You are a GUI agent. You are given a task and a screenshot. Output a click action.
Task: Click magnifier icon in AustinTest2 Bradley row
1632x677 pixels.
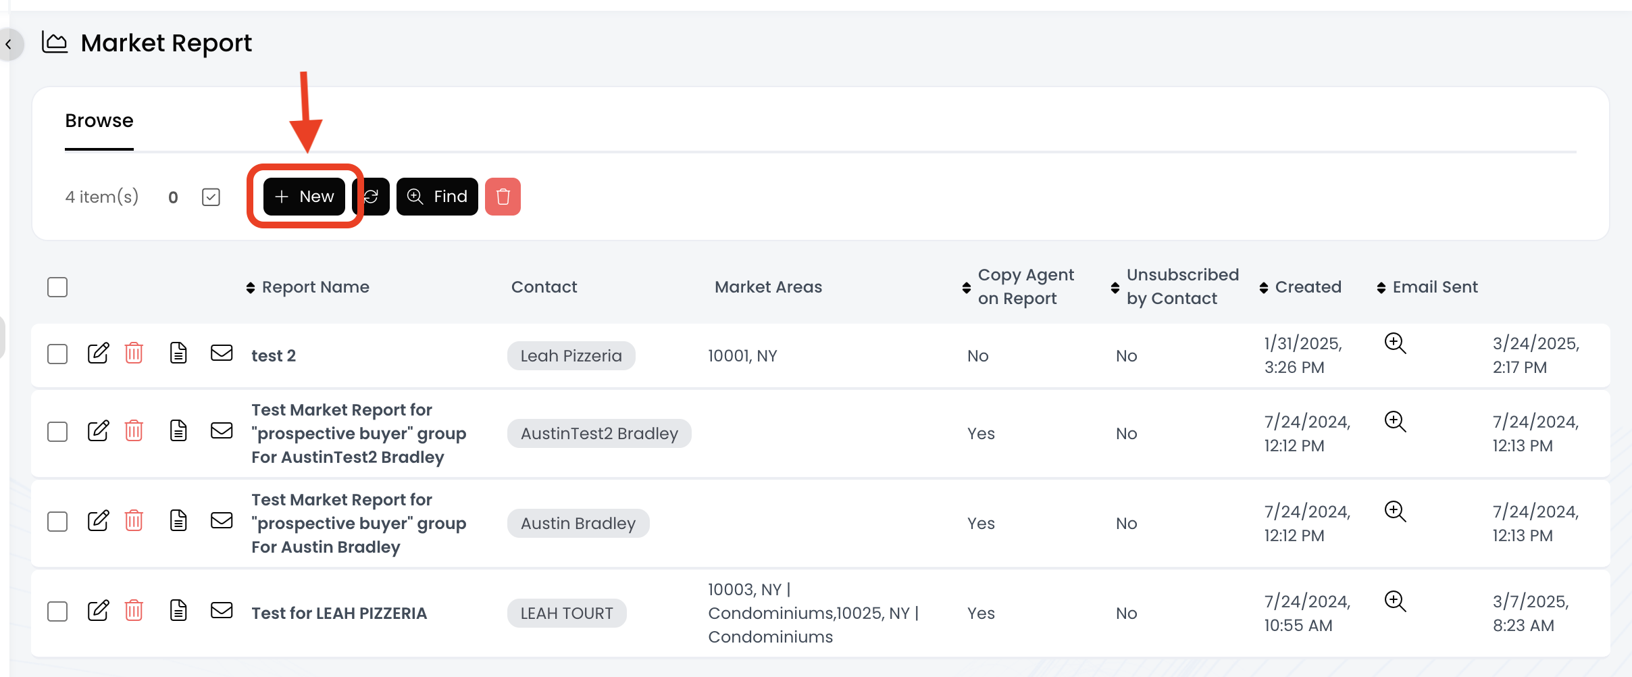1395,422
